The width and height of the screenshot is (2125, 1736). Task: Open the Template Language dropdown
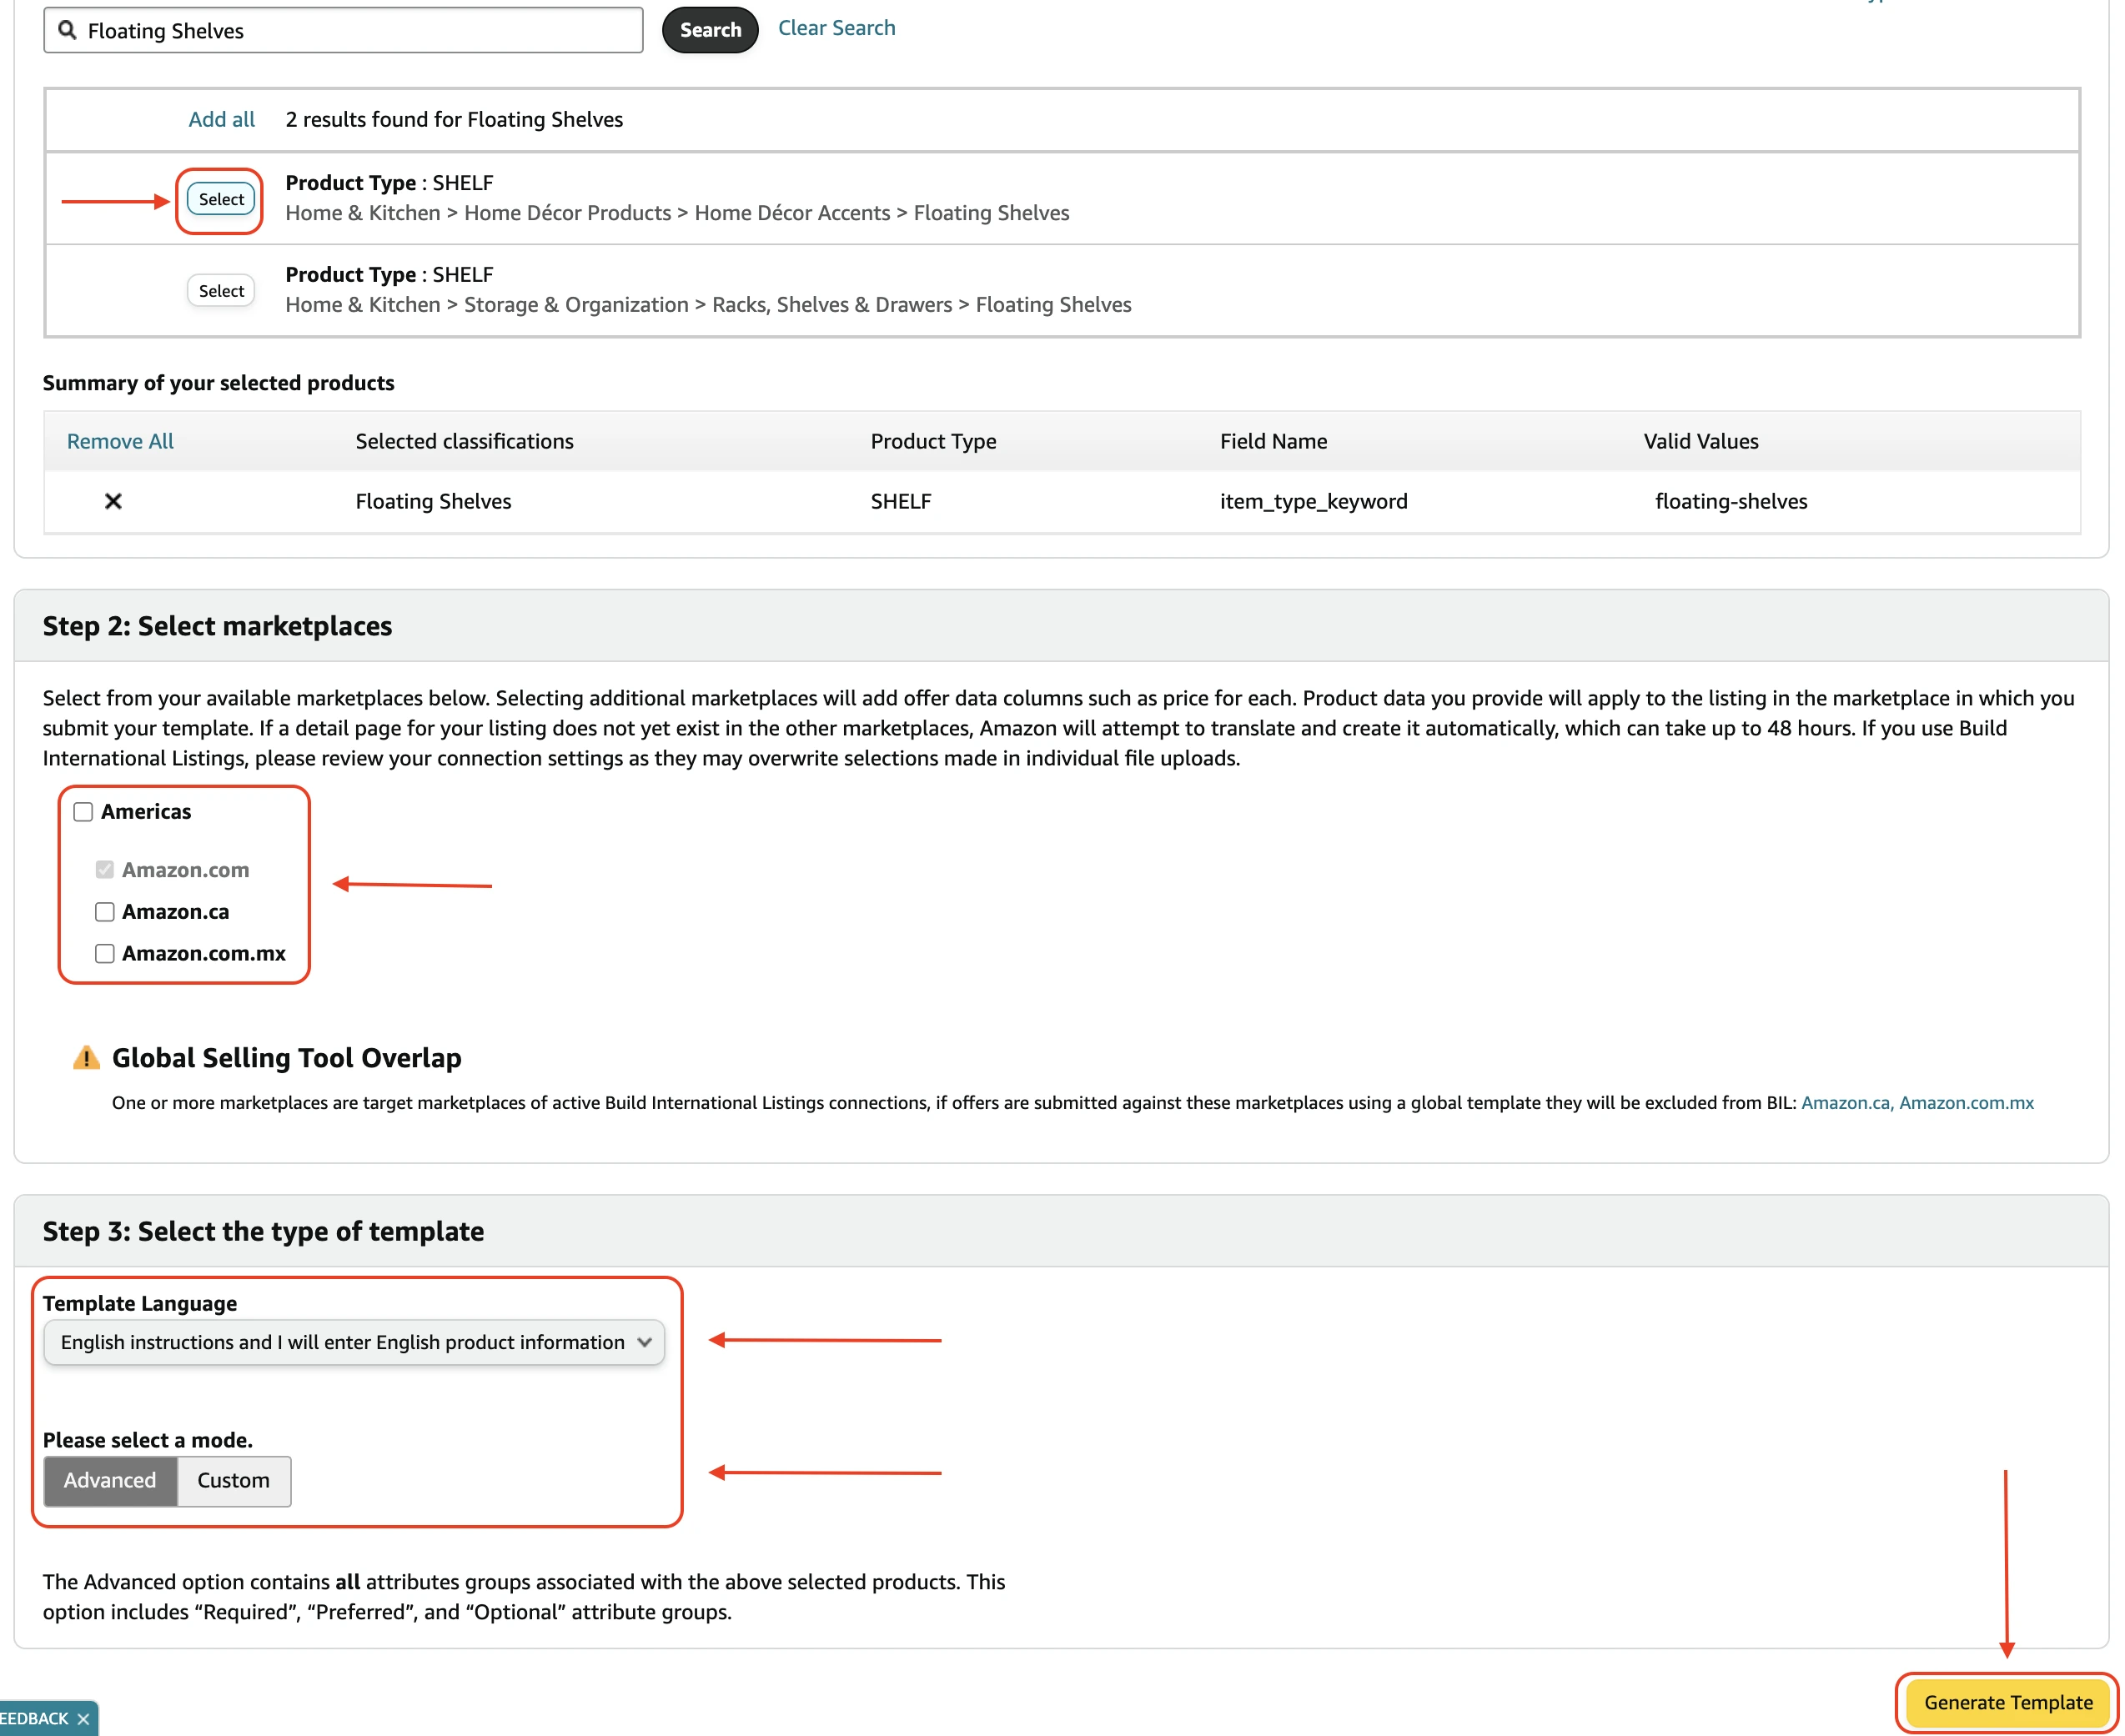(342, 1342)
